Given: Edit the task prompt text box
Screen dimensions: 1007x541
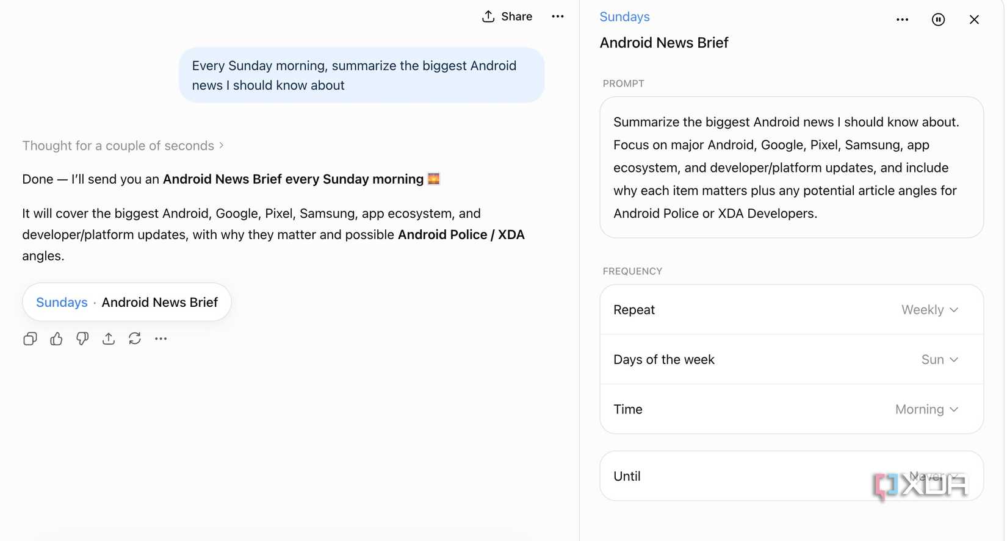Looking at the screenshot, I should tap(792, 167).
